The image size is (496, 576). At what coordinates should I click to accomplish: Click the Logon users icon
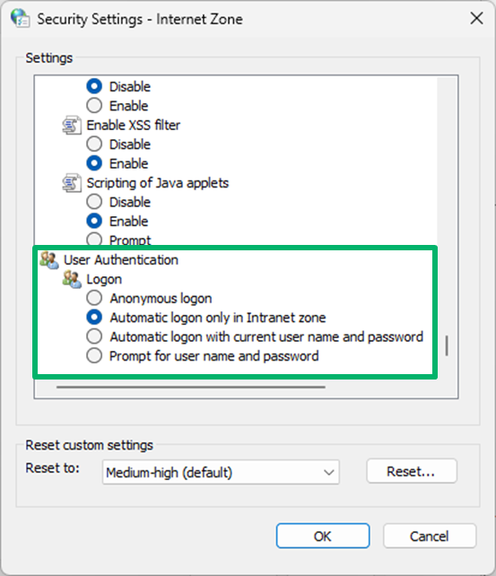coord(72,279)
